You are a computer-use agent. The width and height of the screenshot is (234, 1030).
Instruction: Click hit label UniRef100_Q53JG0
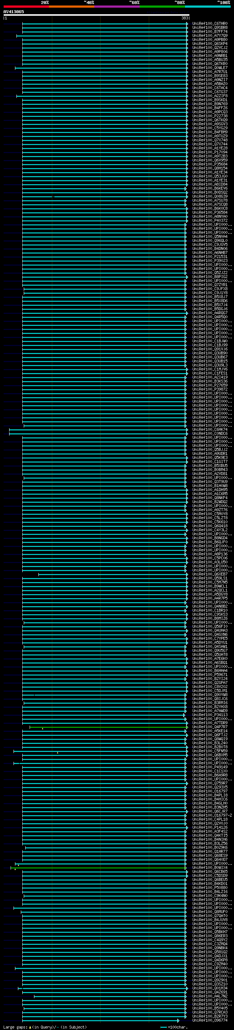(210, 176)
